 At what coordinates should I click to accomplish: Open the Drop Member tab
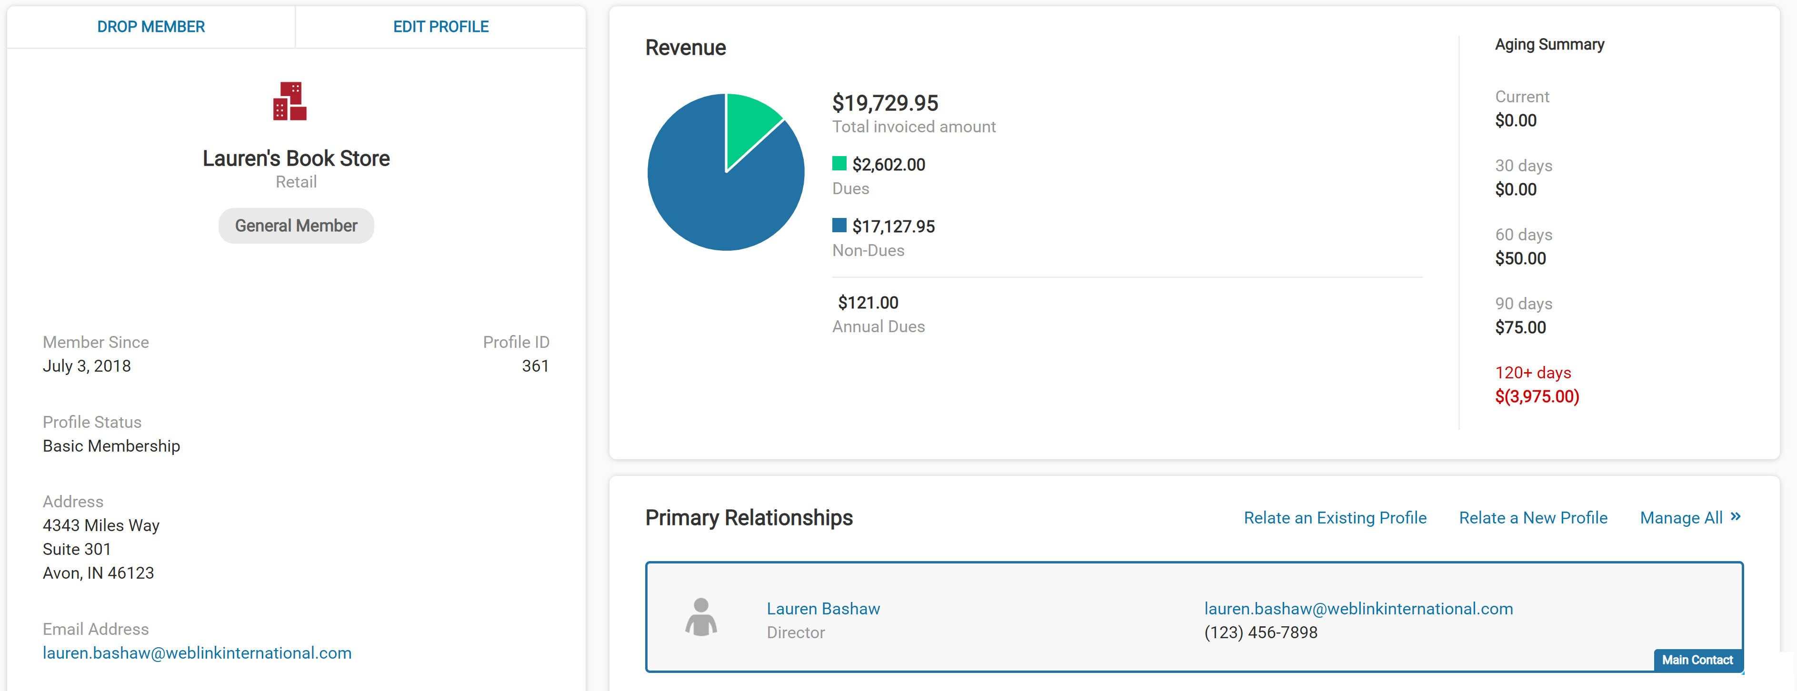point(150,27)
